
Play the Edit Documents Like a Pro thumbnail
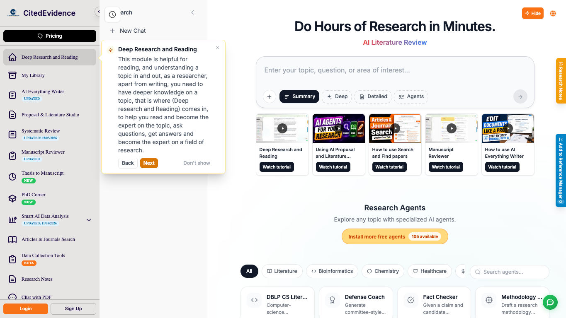click(508, 128)
